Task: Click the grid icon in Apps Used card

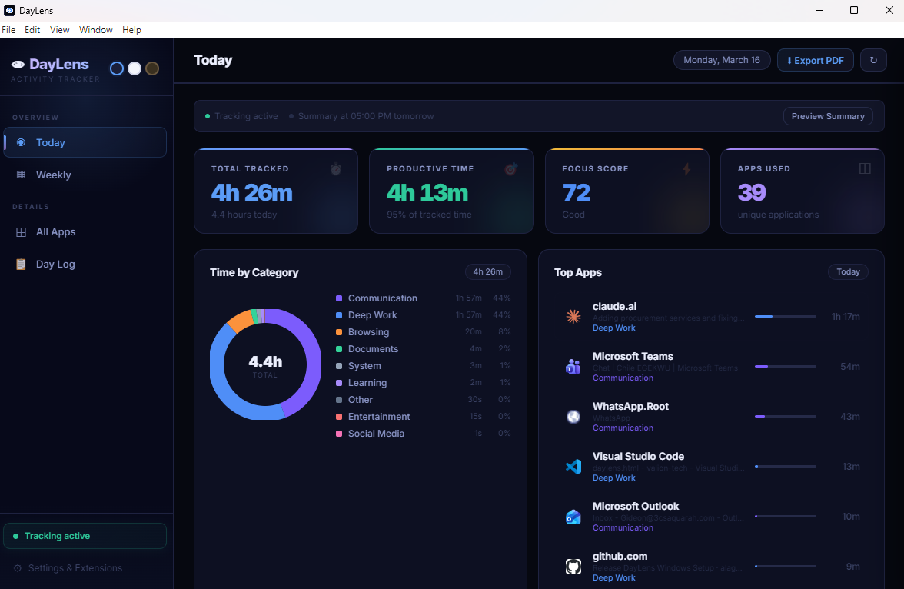Action: (x=865, y=168)
